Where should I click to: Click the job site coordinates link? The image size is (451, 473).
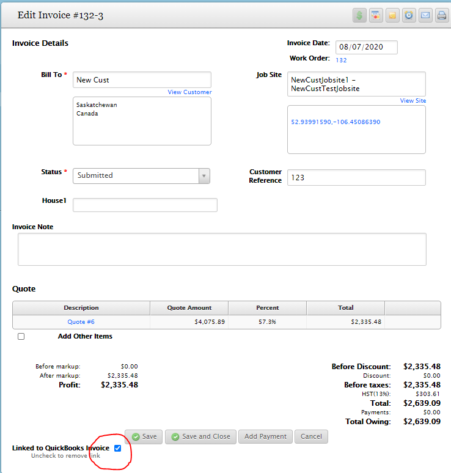point(335,122)
